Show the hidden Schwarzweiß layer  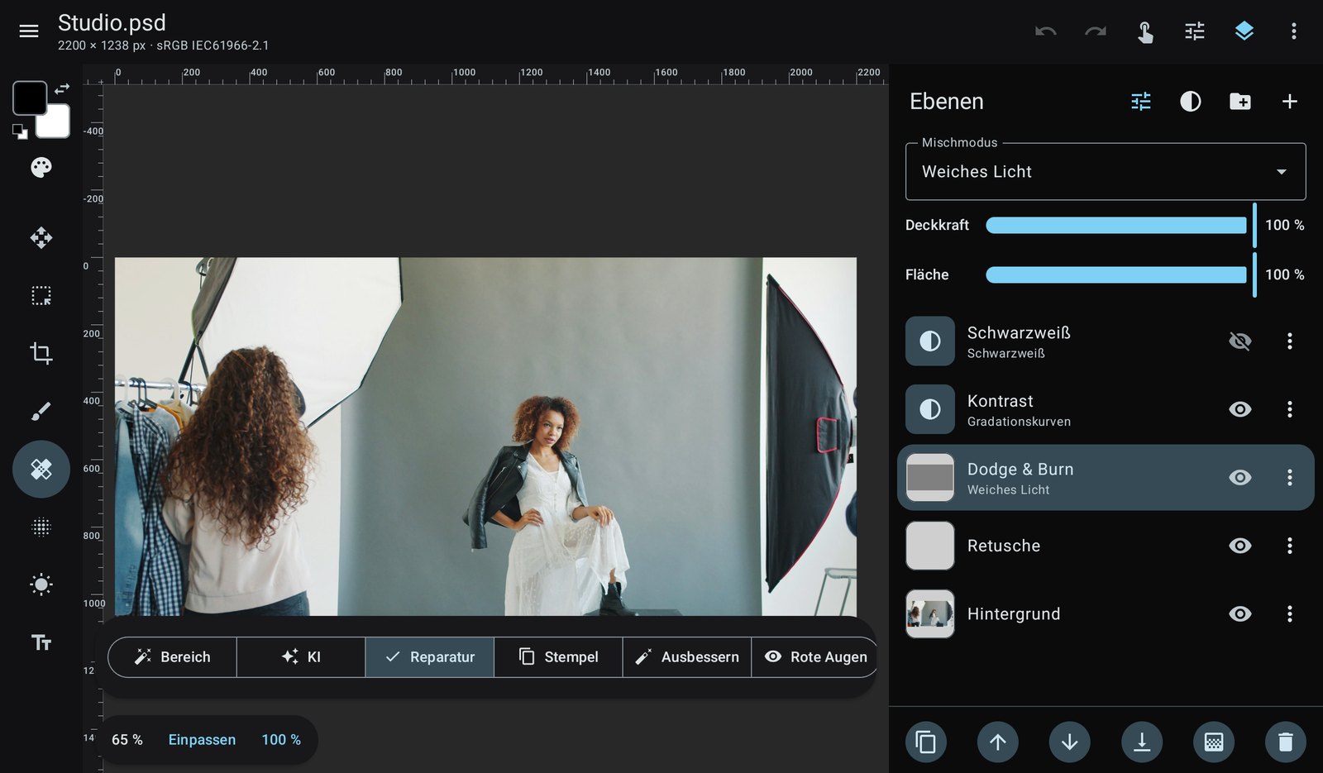[x=1239, y=341]
